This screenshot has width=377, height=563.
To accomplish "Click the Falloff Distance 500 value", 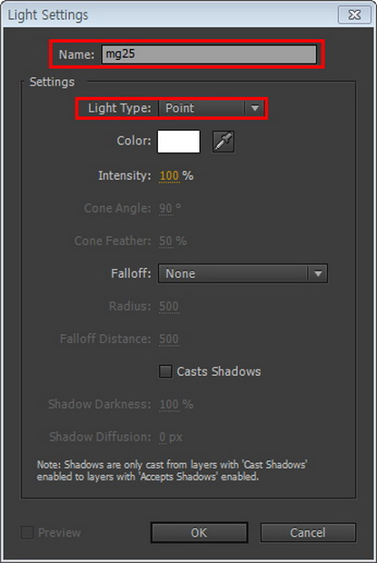I will click(169, 339).
